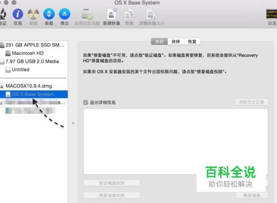
Task: Select MACOSX10.9.4.dmg disk image
Action: 34,86
